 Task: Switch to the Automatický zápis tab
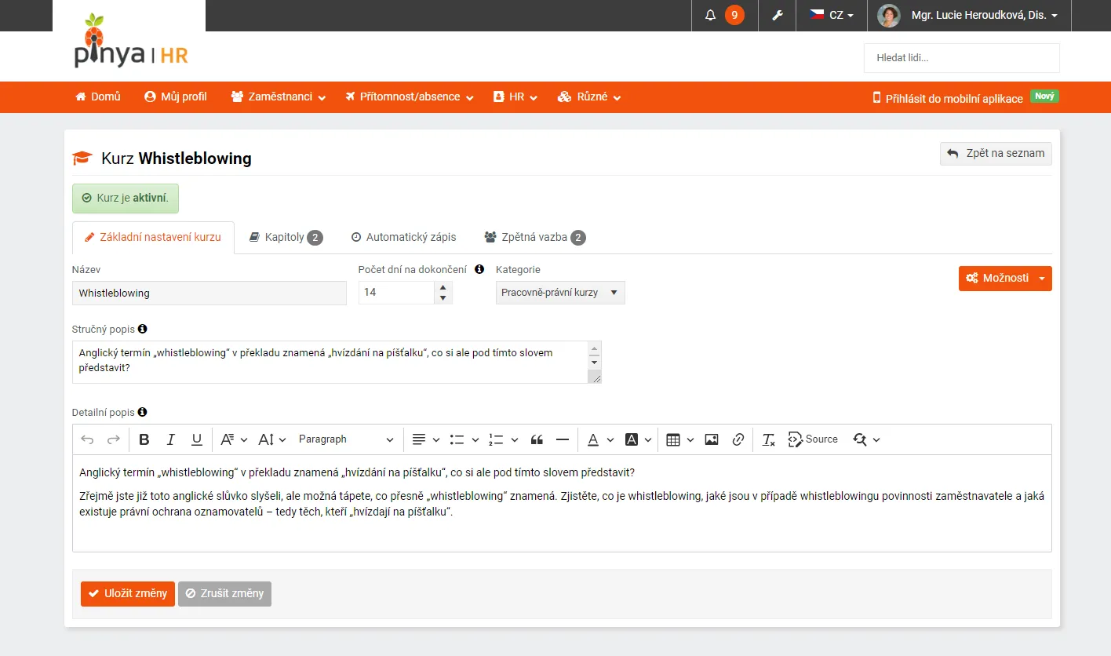pyautogui.click(x=403, y=237)
